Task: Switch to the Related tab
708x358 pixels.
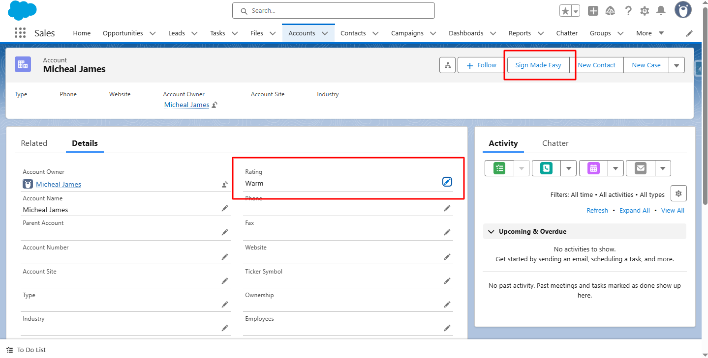Action: point(34,143)
